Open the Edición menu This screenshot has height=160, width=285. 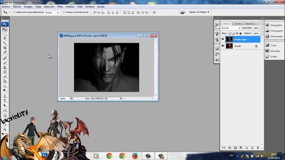point(17,7)
